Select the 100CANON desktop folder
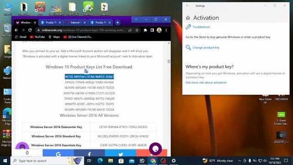This screenshot has height=165, width=293. [281, 97]
